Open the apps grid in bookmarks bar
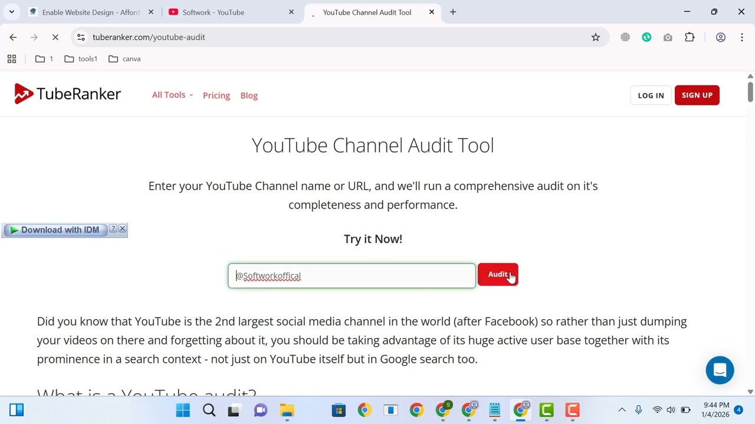The height and width of the screenshot is (424, 755). 12,59
